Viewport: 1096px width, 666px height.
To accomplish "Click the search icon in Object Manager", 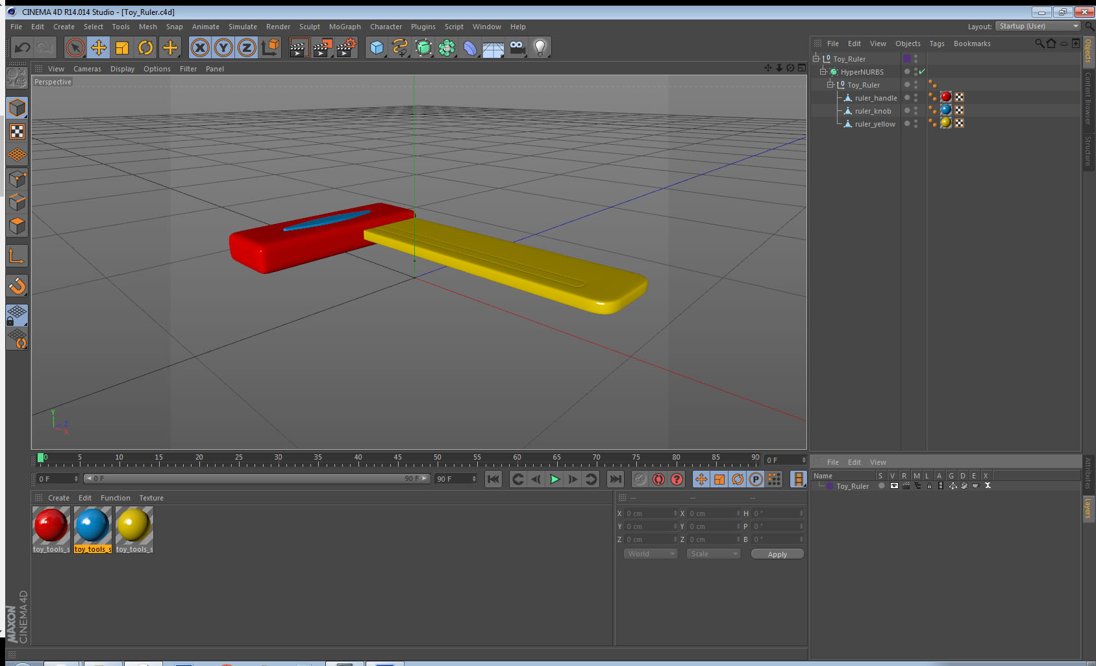I will tap(1039, 43).
